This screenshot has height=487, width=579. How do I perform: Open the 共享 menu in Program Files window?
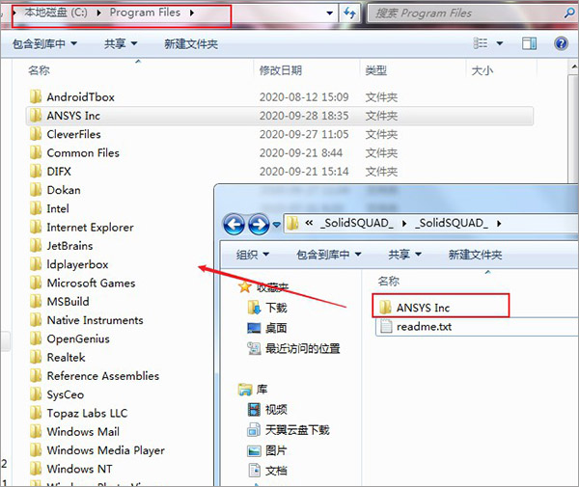(121, 44)
